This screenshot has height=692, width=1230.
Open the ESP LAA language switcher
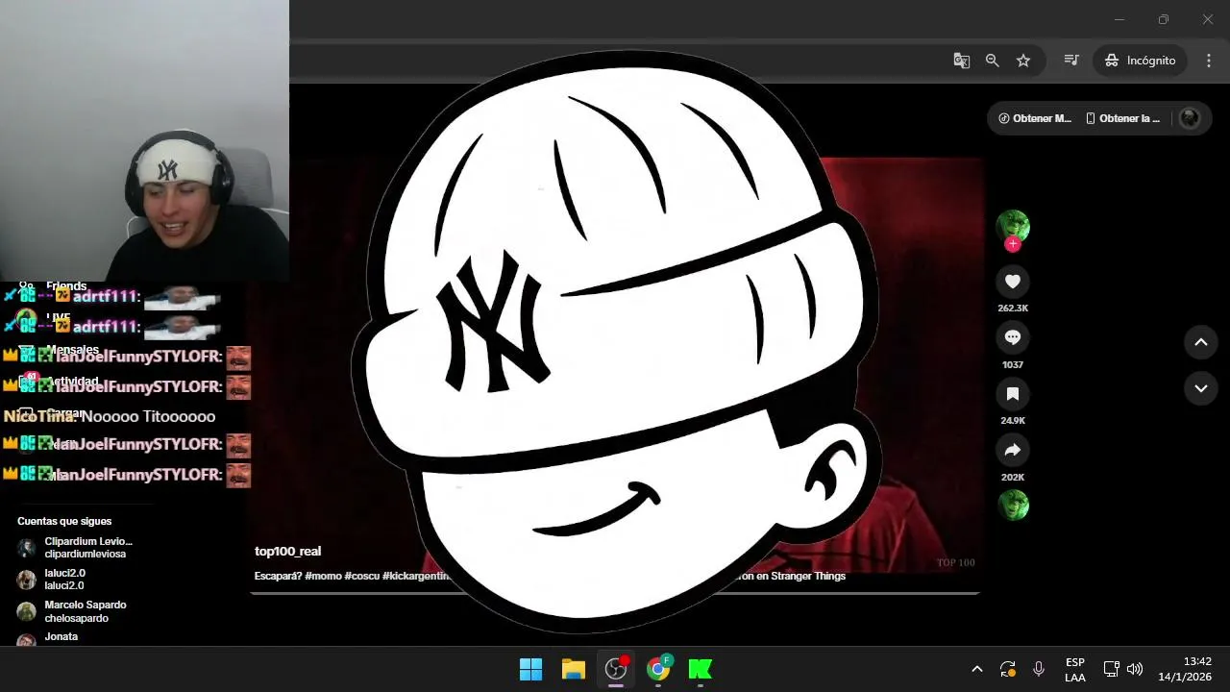tap(1075, 670)
